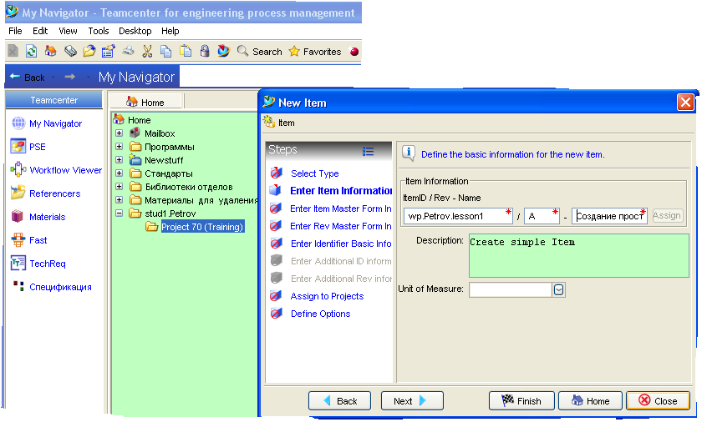The width and height of the screenshot is (702, 427).
Task: Click the Paste clipboard icon
Action: point(186,52)
